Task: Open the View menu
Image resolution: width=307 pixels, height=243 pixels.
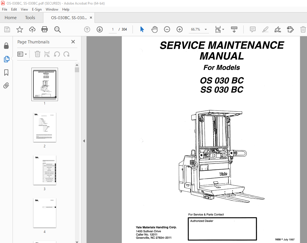Action: 24,9
